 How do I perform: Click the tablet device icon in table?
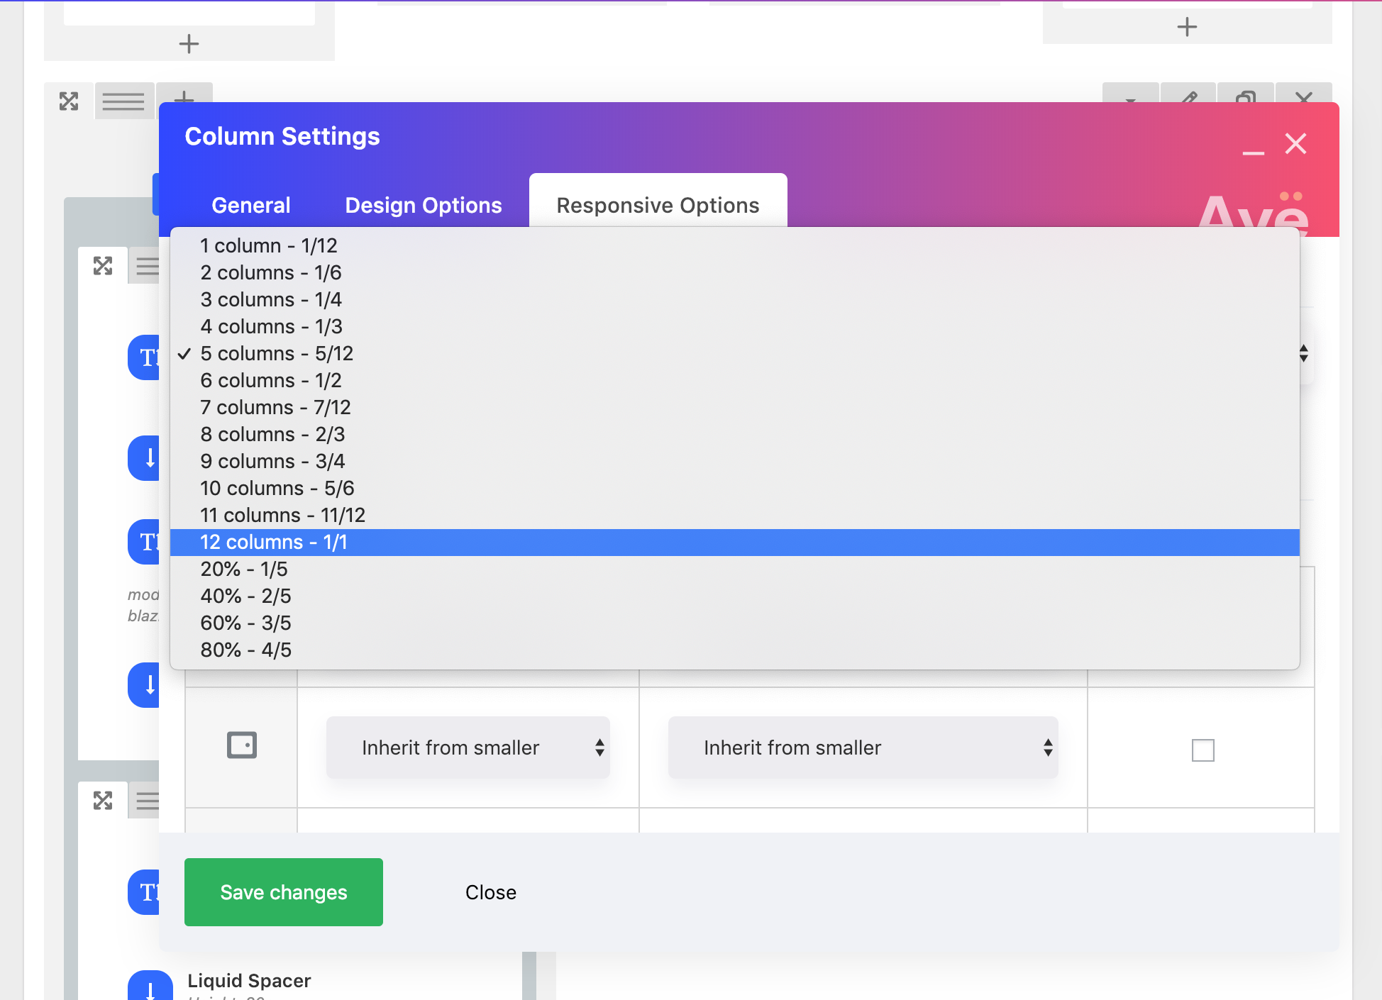[242, 745]
